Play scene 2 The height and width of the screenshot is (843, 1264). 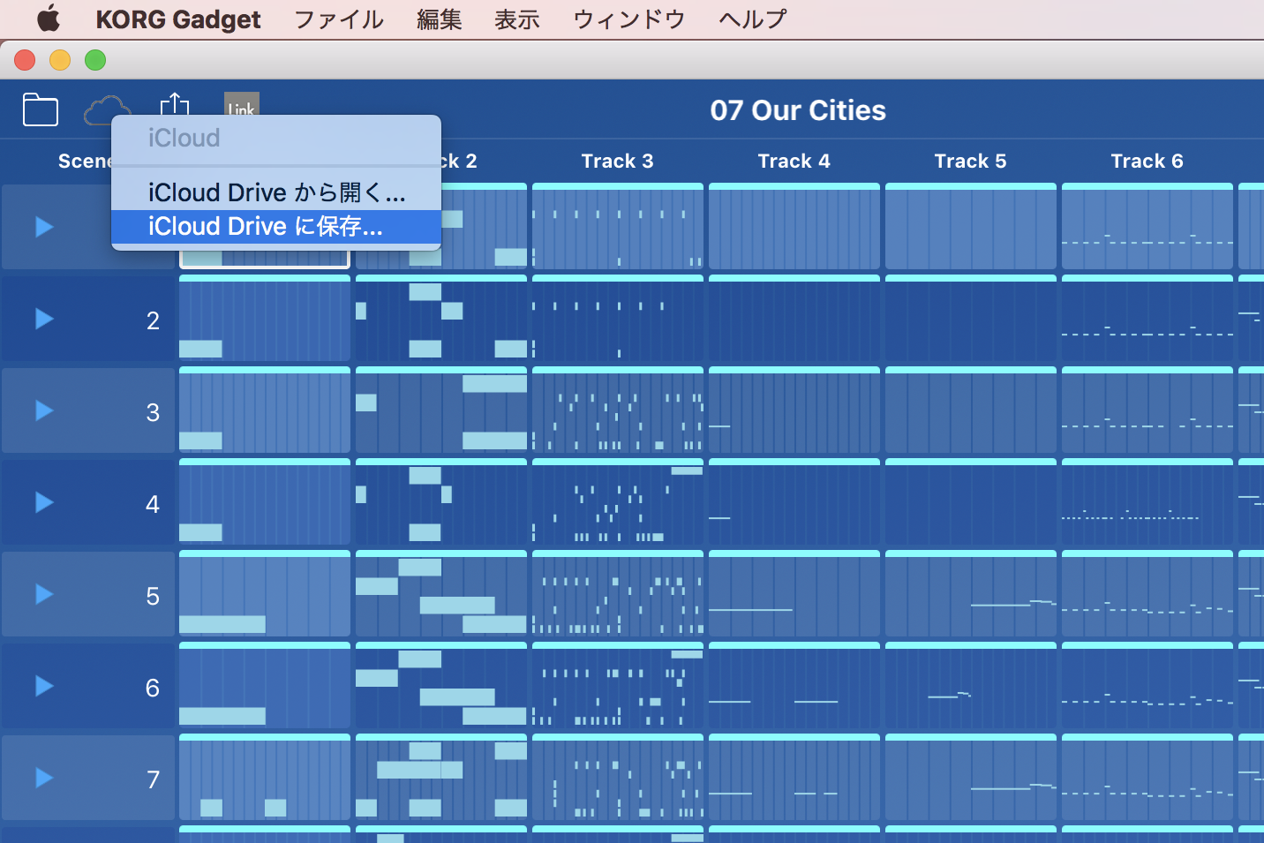(44, 319)
